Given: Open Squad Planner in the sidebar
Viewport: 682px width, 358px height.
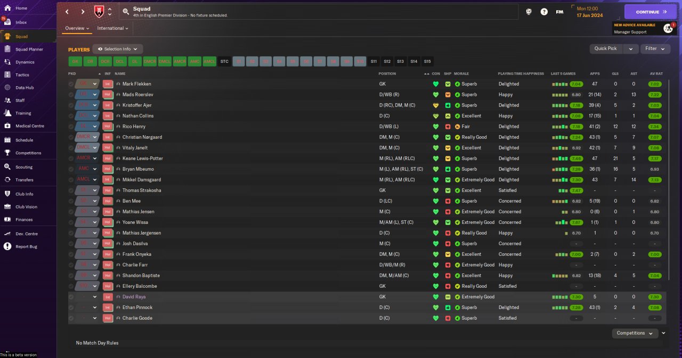Looking at the screenshot, I should [x=29, y=49].
